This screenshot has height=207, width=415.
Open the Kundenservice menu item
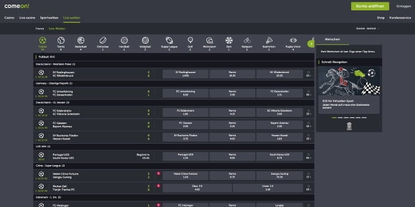click(x=400, y=18)
